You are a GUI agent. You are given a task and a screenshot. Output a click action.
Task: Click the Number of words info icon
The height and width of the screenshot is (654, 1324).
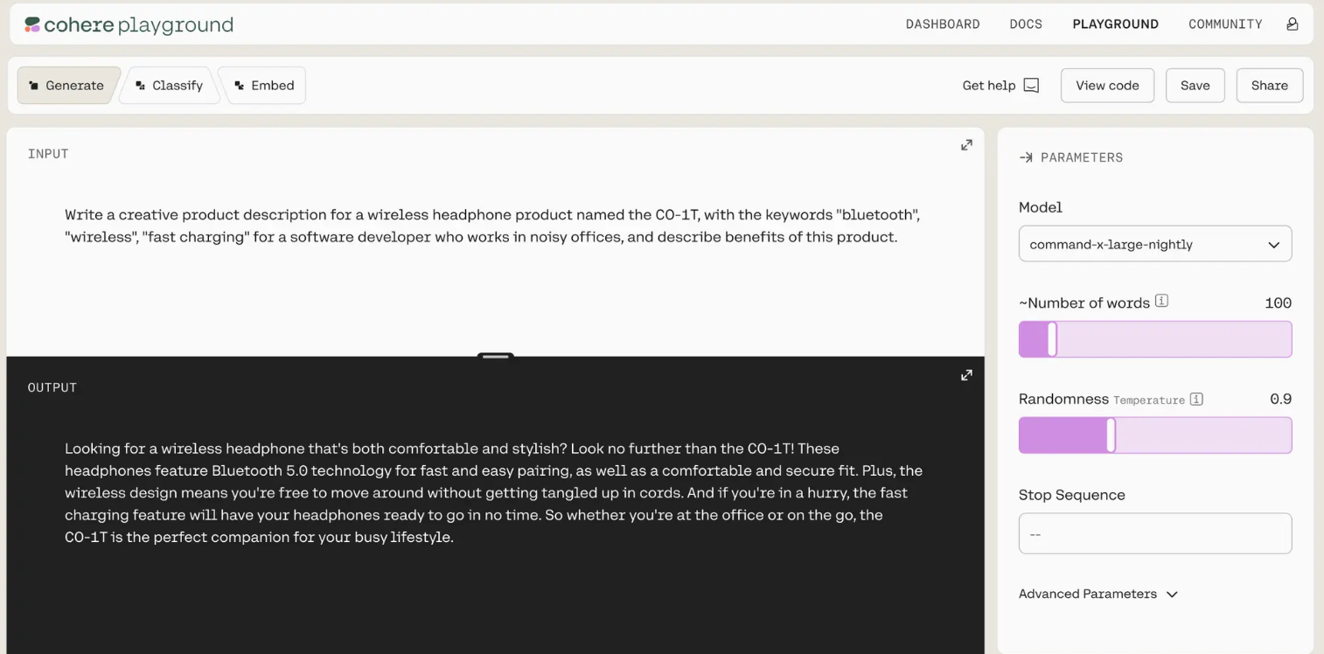[1161, 302]
